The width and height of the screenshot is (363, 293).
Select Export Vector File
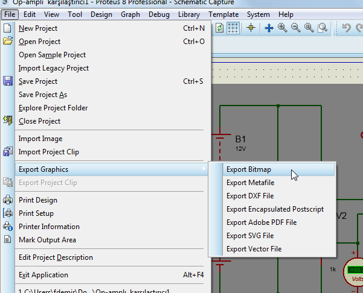(278, 249)
